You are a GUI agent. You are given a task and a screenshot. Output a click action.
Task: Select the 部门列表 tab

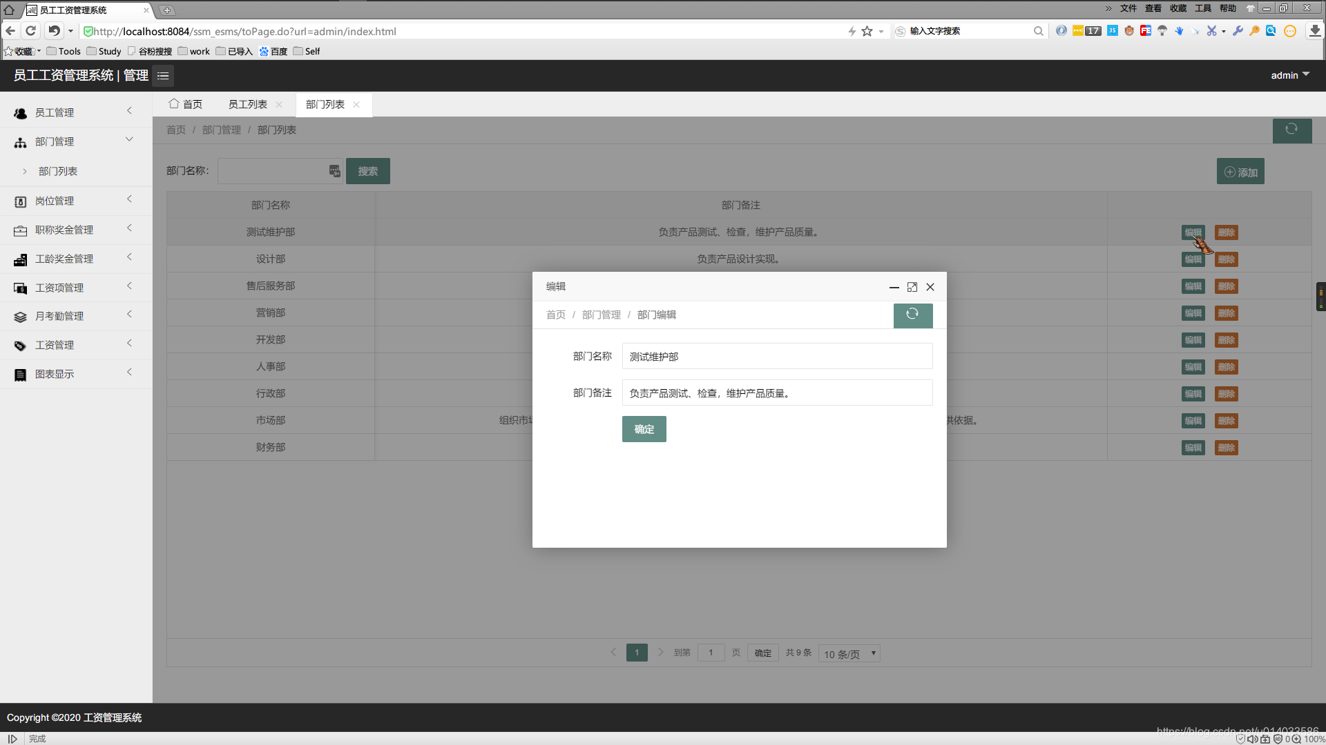point(325,104)
